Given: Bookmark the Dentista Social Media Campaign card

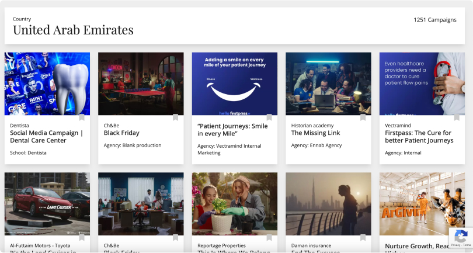Looking at the screenshot, I should 82,117.
